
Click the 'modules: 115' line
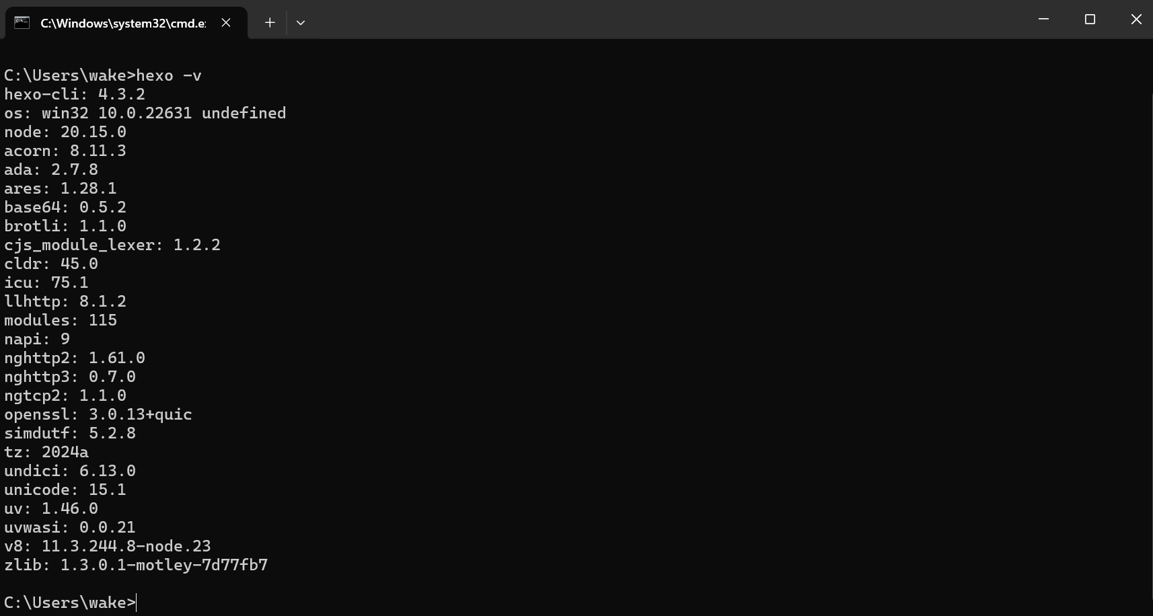tap(61, 320)
